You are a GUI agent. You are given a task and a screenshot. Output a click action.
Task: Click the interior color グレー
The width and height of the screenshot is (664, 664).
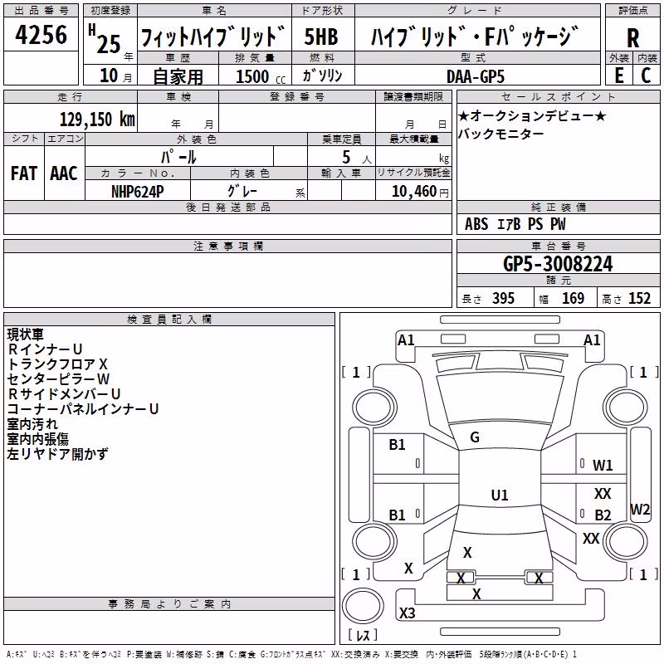[242, 191]
